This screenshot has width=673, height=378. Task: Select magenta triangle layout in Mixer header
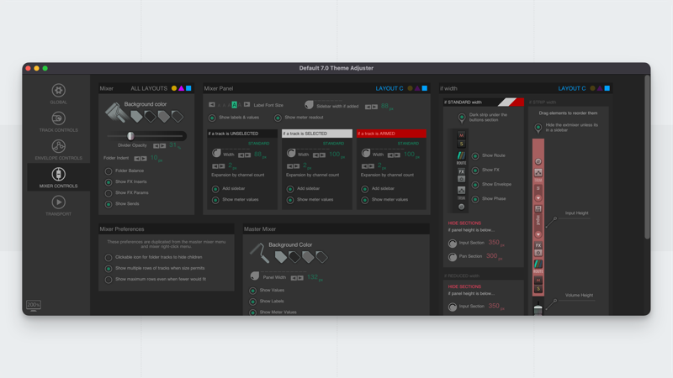(181, 88)
